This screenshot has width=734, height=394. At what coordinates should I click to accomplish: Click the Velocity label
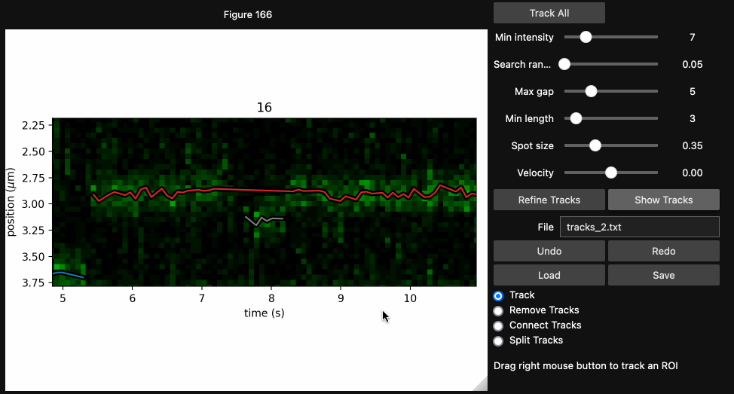535,173
